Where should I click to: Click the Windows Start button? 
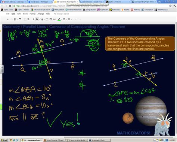pos(4,140)
